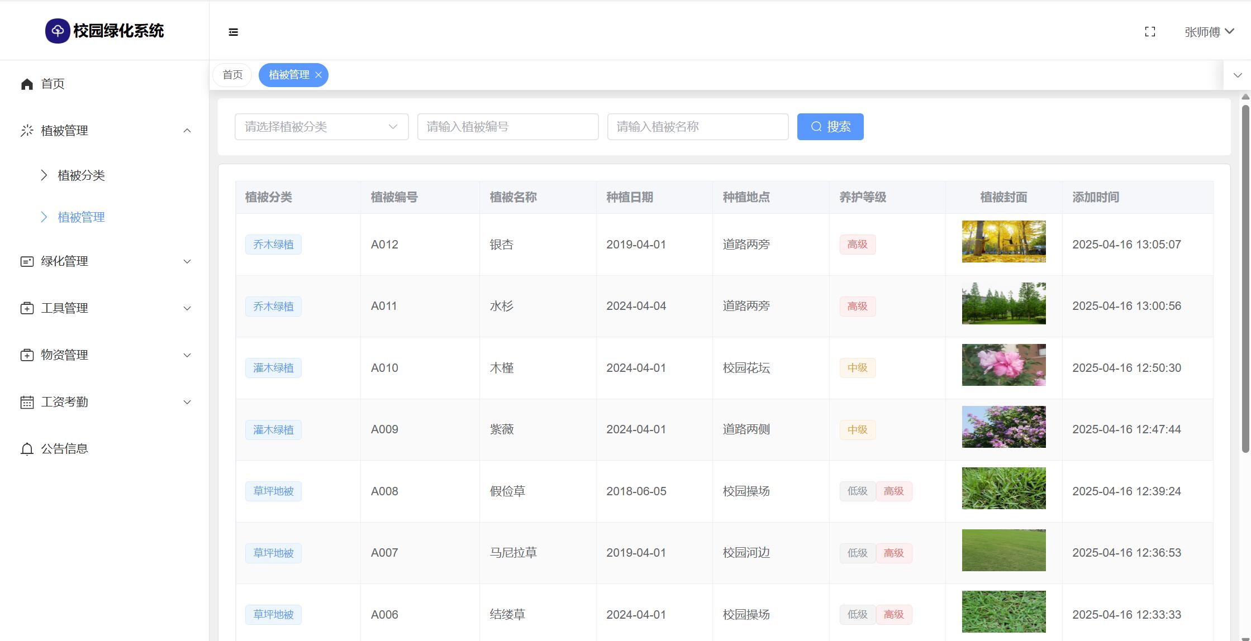This screenshot has width=1251, height=641.
Task: Click the 绿化管理 menu icon
Action: point(27,261)
